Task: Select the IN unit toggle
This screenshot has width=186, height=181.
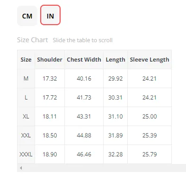Action: click(50, 15)
